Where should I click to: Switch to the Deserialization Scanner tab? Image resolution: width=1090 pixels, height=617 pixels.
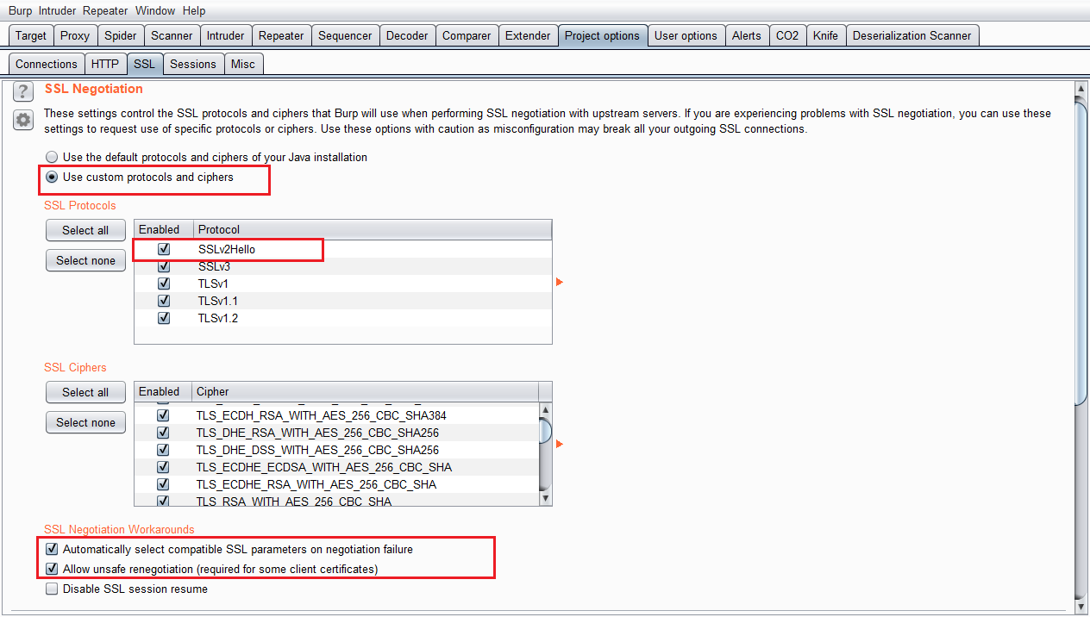pos(912,35)
